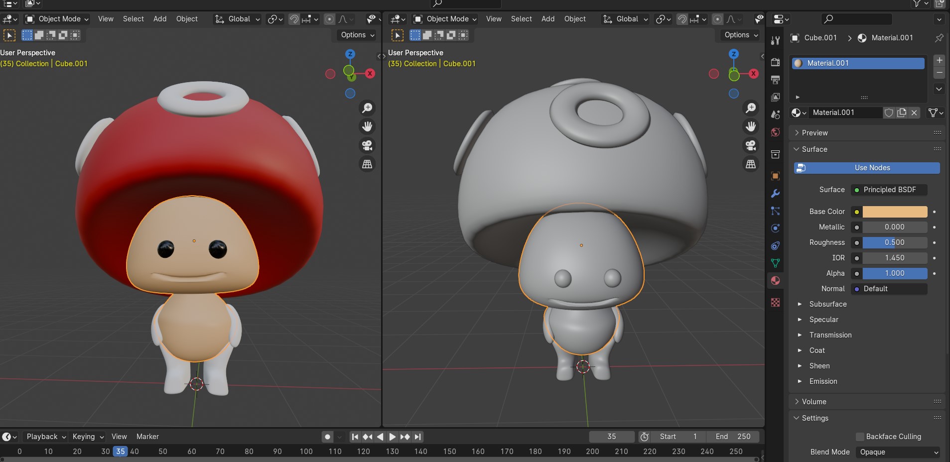Toggle the Use Nodes button
The height and width of the screenshot is (462, 950).
867,168
